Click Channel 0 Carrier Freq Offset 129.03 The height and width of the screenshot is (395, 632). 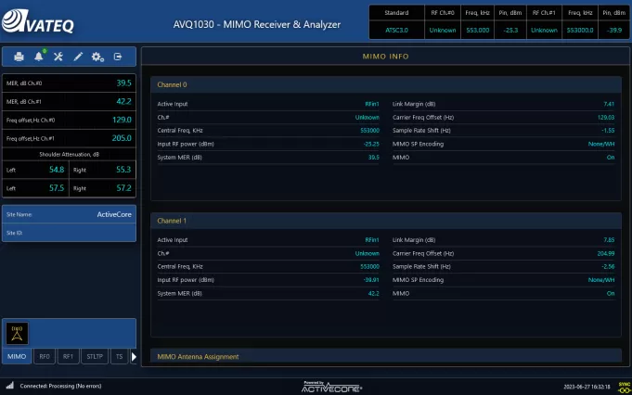606,117
